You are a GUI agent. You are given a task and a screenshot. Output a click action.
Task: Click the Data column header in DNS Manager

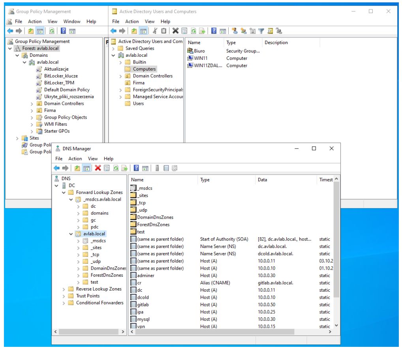263,180
